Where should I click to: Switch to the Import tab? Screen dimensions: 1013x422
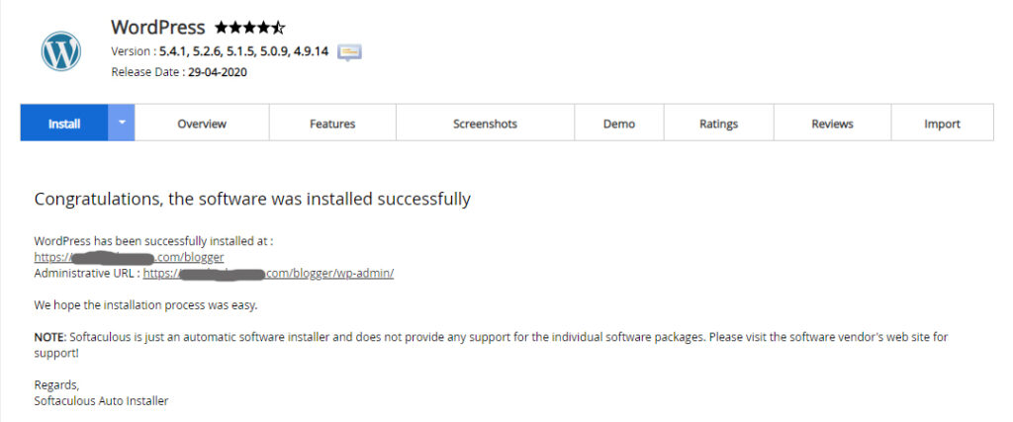pyautogui.click(x=942, y=124)
